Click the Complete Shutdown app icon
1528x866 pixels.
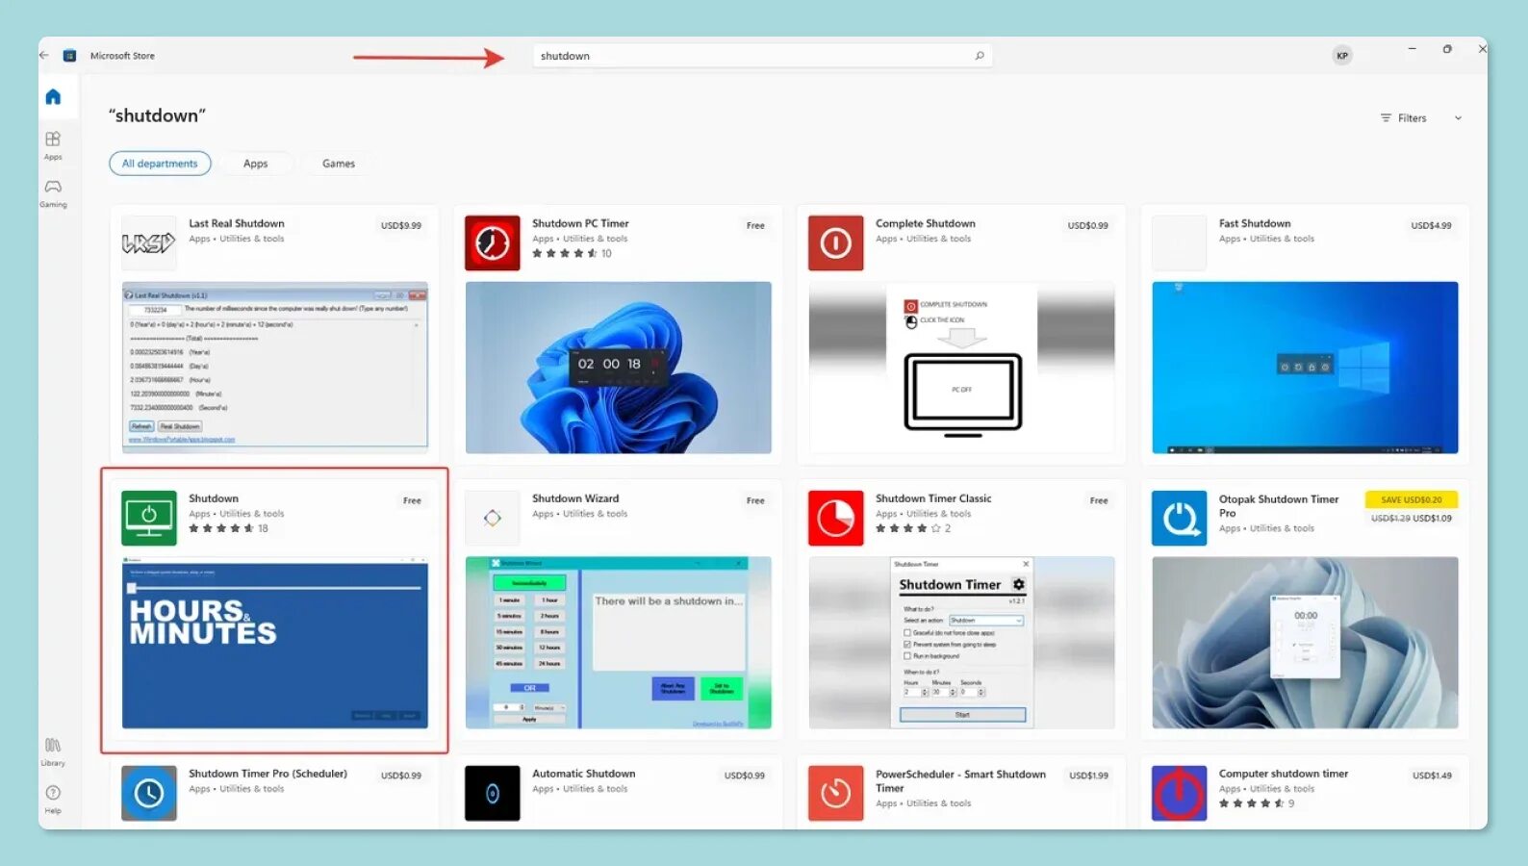[x=836, y=243]
